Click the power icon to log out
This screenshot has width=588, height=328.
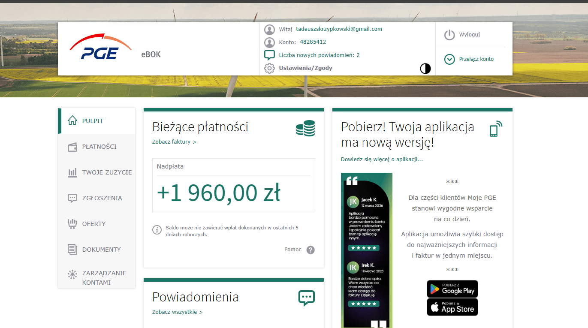pyautogui.click(x=449, y=35)
